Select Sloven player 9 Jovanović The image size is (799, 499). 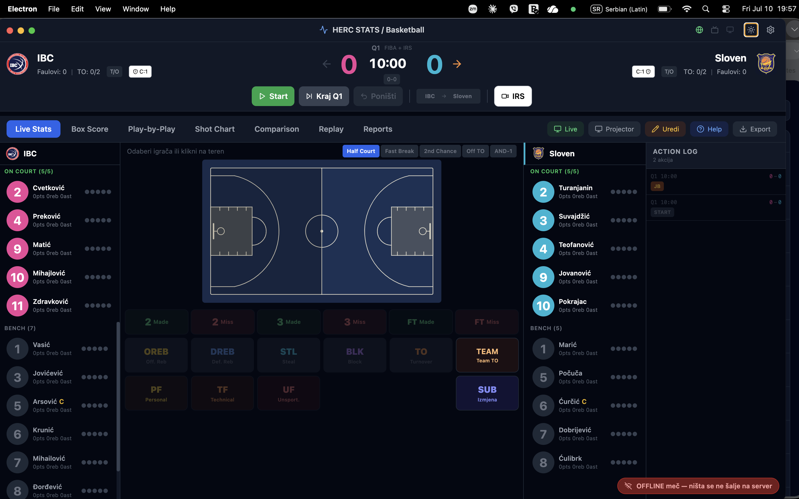585,277
